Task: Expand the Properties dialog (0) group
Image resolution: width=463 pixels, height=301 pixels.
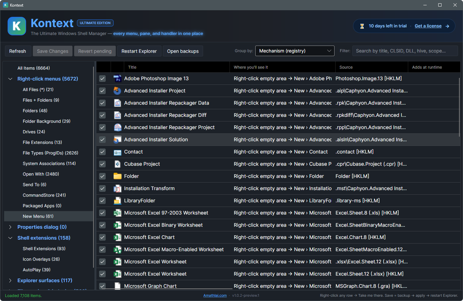Action: 10,227
